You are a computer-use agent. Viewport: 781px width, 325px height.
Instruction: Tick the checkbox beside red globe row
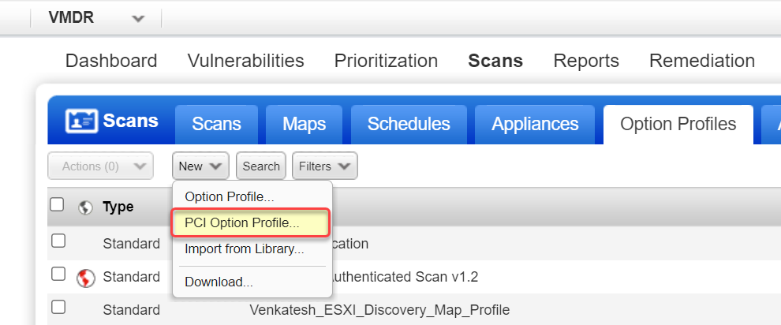[58, 275]
